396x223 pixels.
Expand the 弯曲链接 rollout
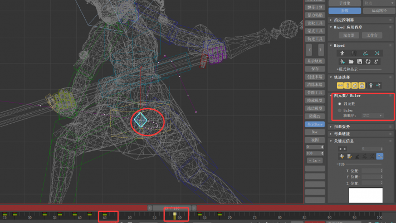pyautogui.click(x=344, y=133)
